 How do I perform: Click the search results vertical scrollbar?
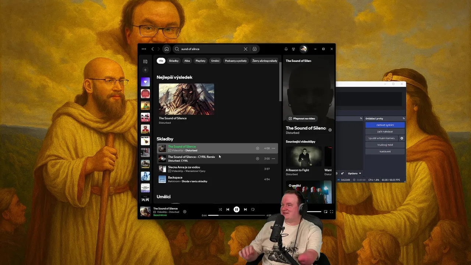[280, 82]
